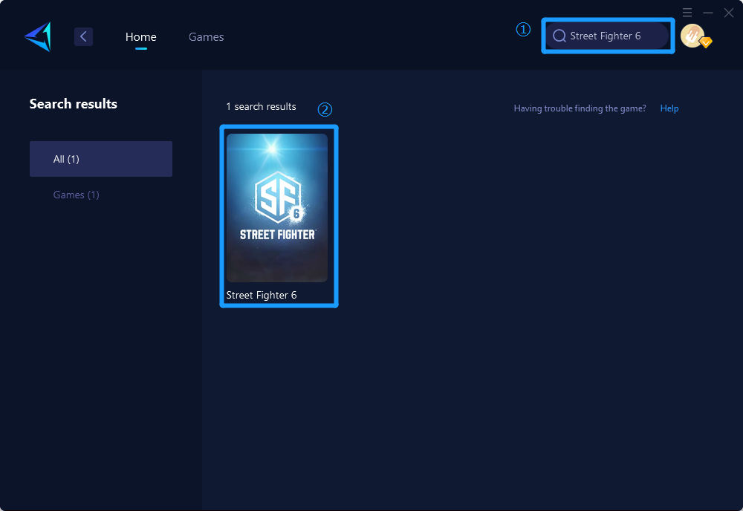Click the Street Fighter 6 search field
Viewport: 743px width, 511px height.
[608, 36]
